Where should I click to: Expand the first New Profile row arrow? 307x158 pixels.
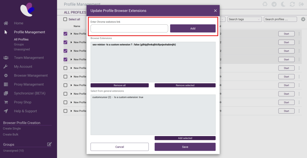(x=71, y=34)
